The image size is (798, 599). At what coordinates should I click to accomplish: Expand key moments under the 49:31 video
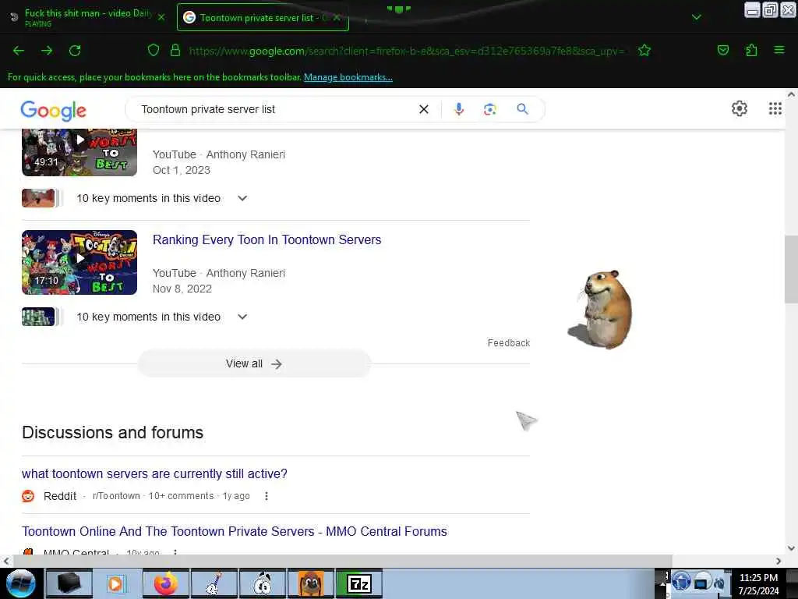[242, 198]
